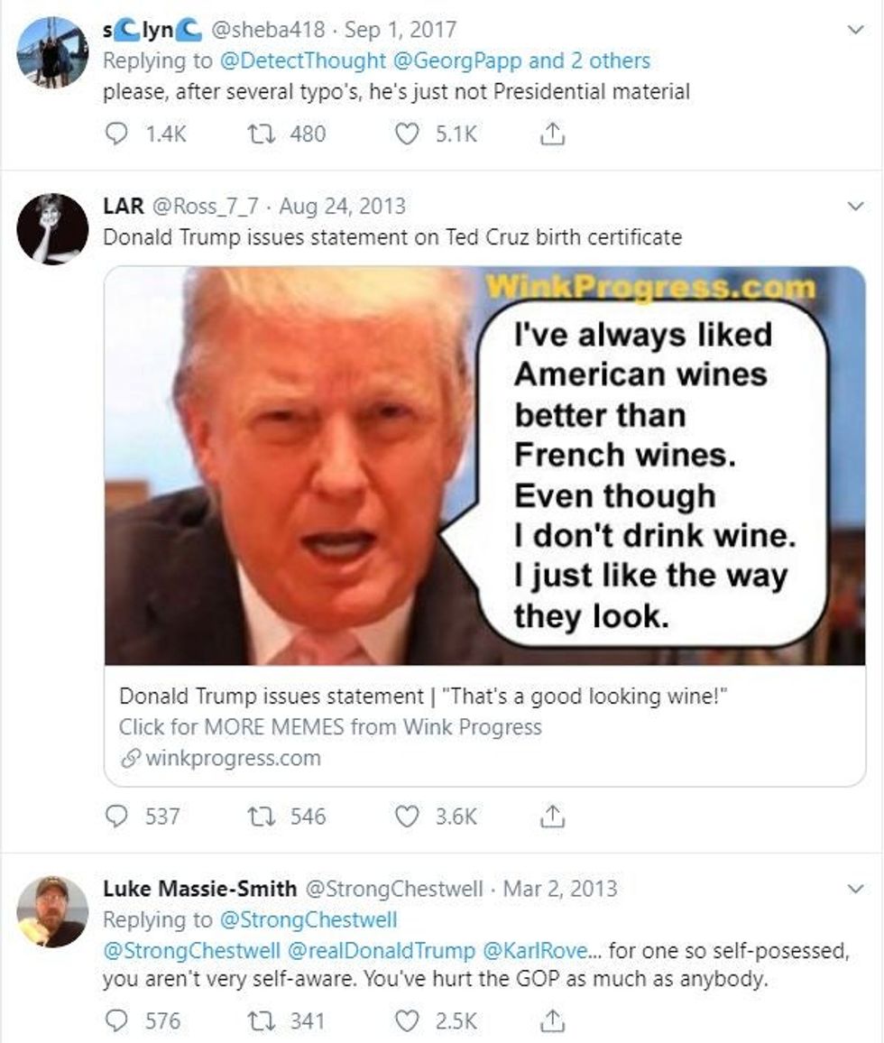Viewport: 884px width, 1043px height.
Task: Open the Trump wine meme image
Action: [x=484, y=466]
